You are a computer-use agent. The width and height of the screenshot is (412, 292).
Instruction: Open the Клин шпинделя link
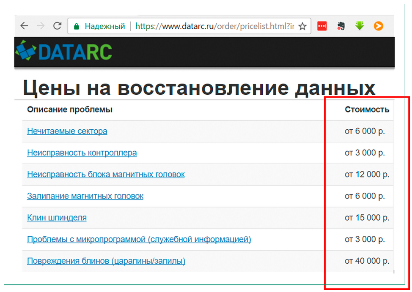[x=57, y=217]
